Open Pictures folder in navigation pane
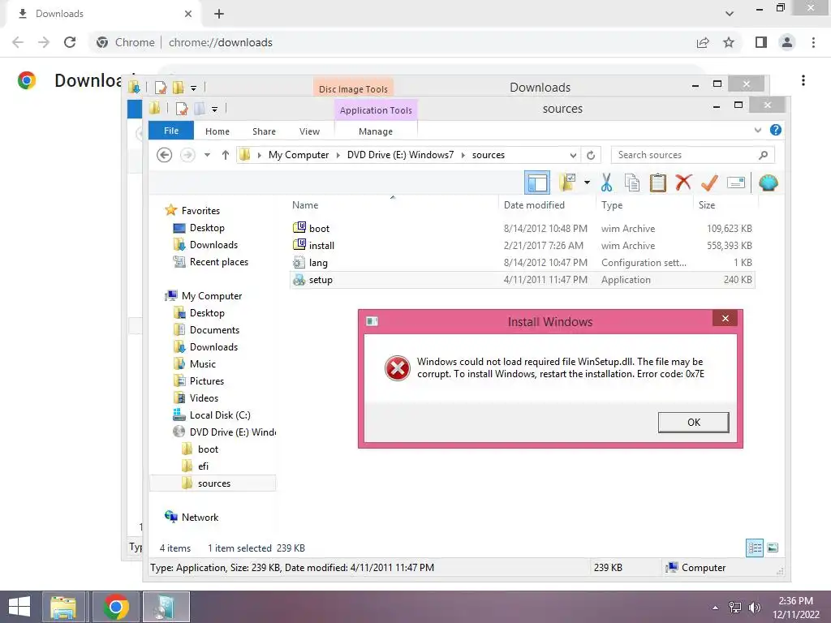The image size is (831, 623). [x=207, y=381]
